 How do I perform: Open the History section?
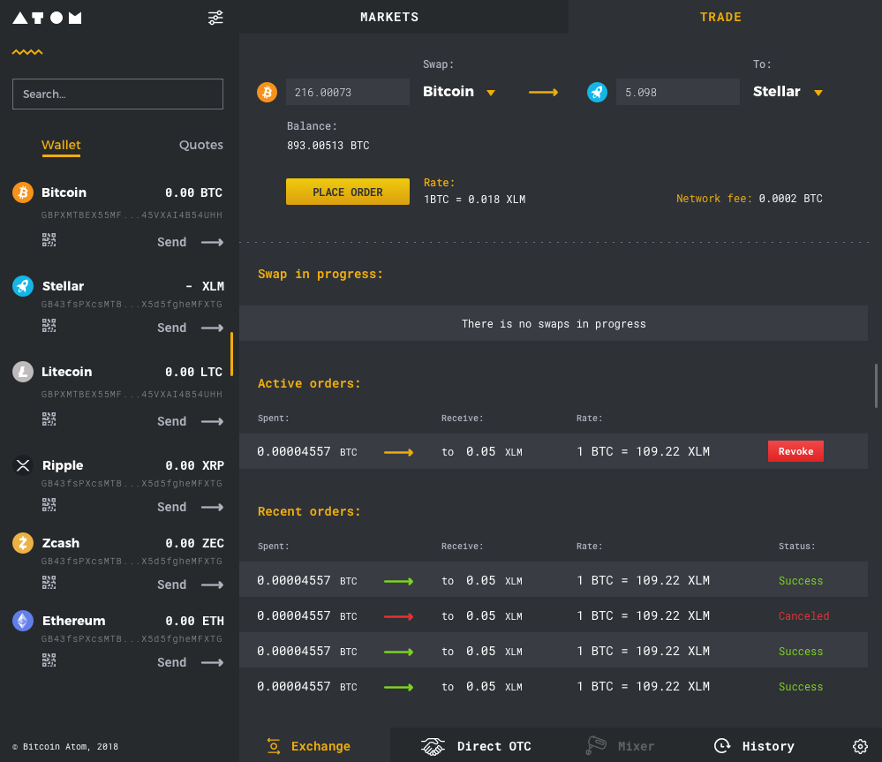pyautogui.click(x=754, y=746)
